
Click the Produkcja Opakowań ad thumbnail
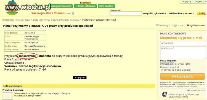tap(7, 96)
